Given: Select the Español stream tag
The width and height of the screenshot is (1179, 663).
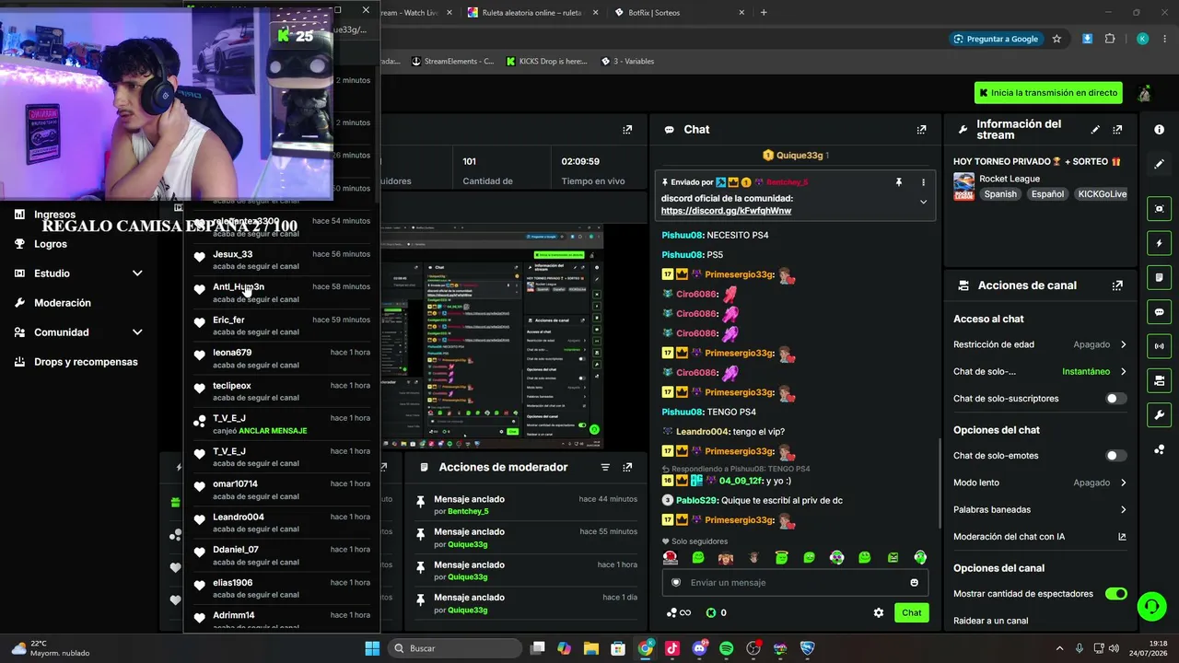Looking at the screenshot, I should click(x=1047, y=194).
